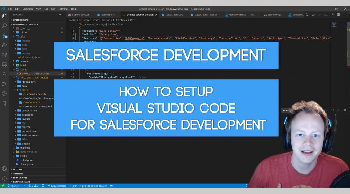
Task: Open the Go menu
Action: [46, 9]
